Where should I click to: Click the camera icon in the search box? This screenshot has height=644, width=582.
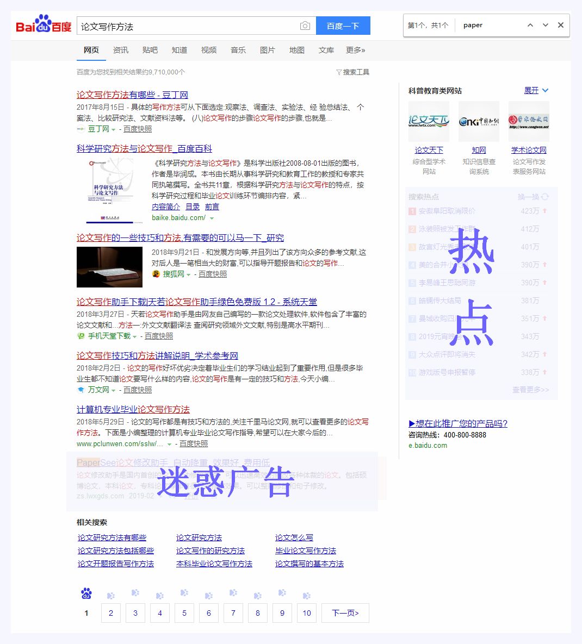click(x=305, y=25)
